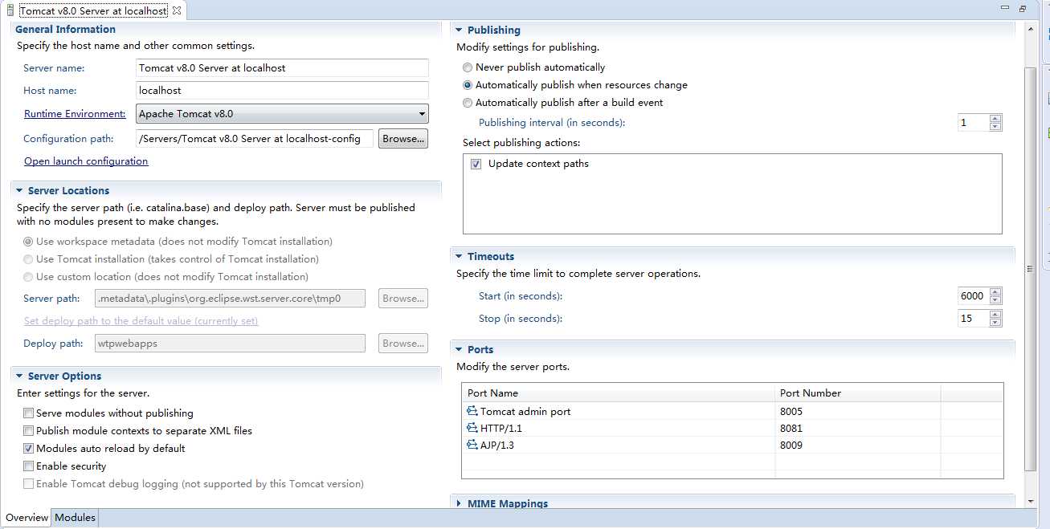Click Browse next to Configuration path
This screenshot has width=1050, height=529.
[403, 139]
